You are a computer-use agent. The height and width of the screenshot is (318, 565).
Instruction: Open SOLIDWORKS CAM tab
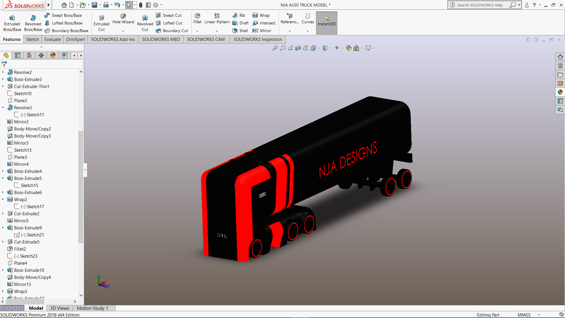tap(206, 39)
